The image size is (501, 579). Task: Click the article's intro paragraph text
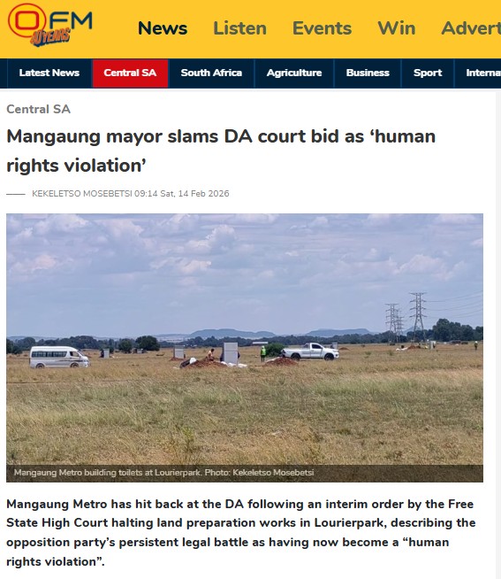coord(240,533)
